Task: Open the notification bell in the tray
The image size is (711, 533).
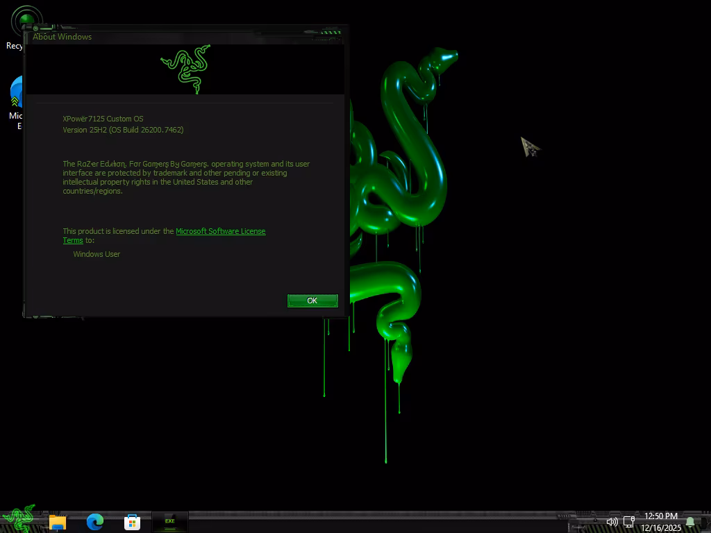Action: point(690,522)
